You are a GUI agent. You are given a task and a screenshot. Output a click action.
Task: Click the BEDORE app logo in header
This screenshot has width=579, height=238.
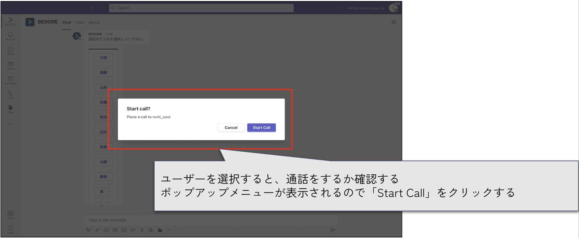click(x=30, y=22)
